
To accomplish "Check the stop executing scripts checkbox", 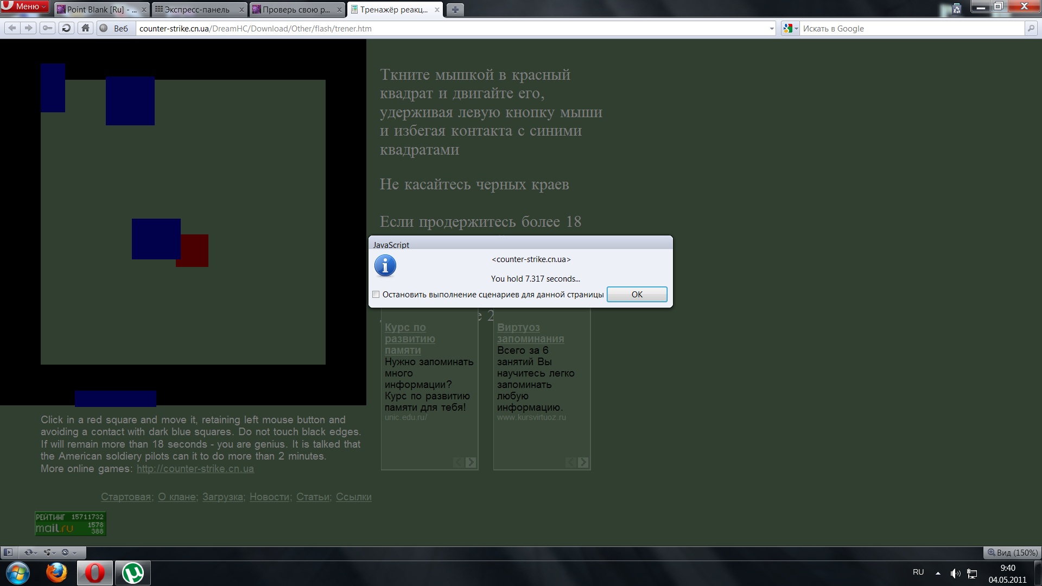I will (376, 295).
